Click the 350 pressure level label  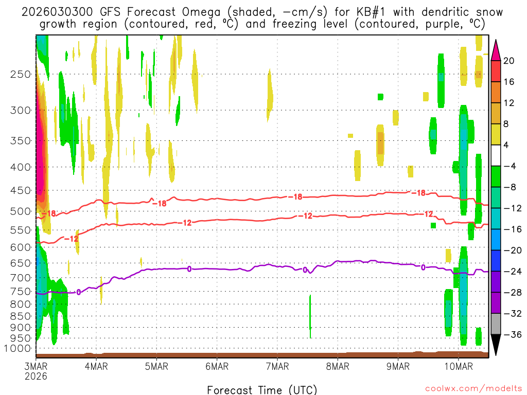(x=21, y=141)
